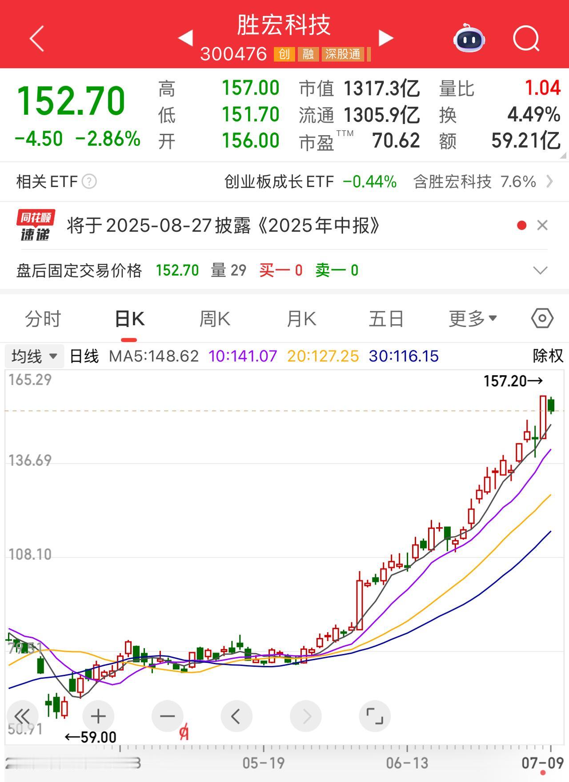
Task: Tap 买一 0 in after-hours row
Action: [281, 270]
